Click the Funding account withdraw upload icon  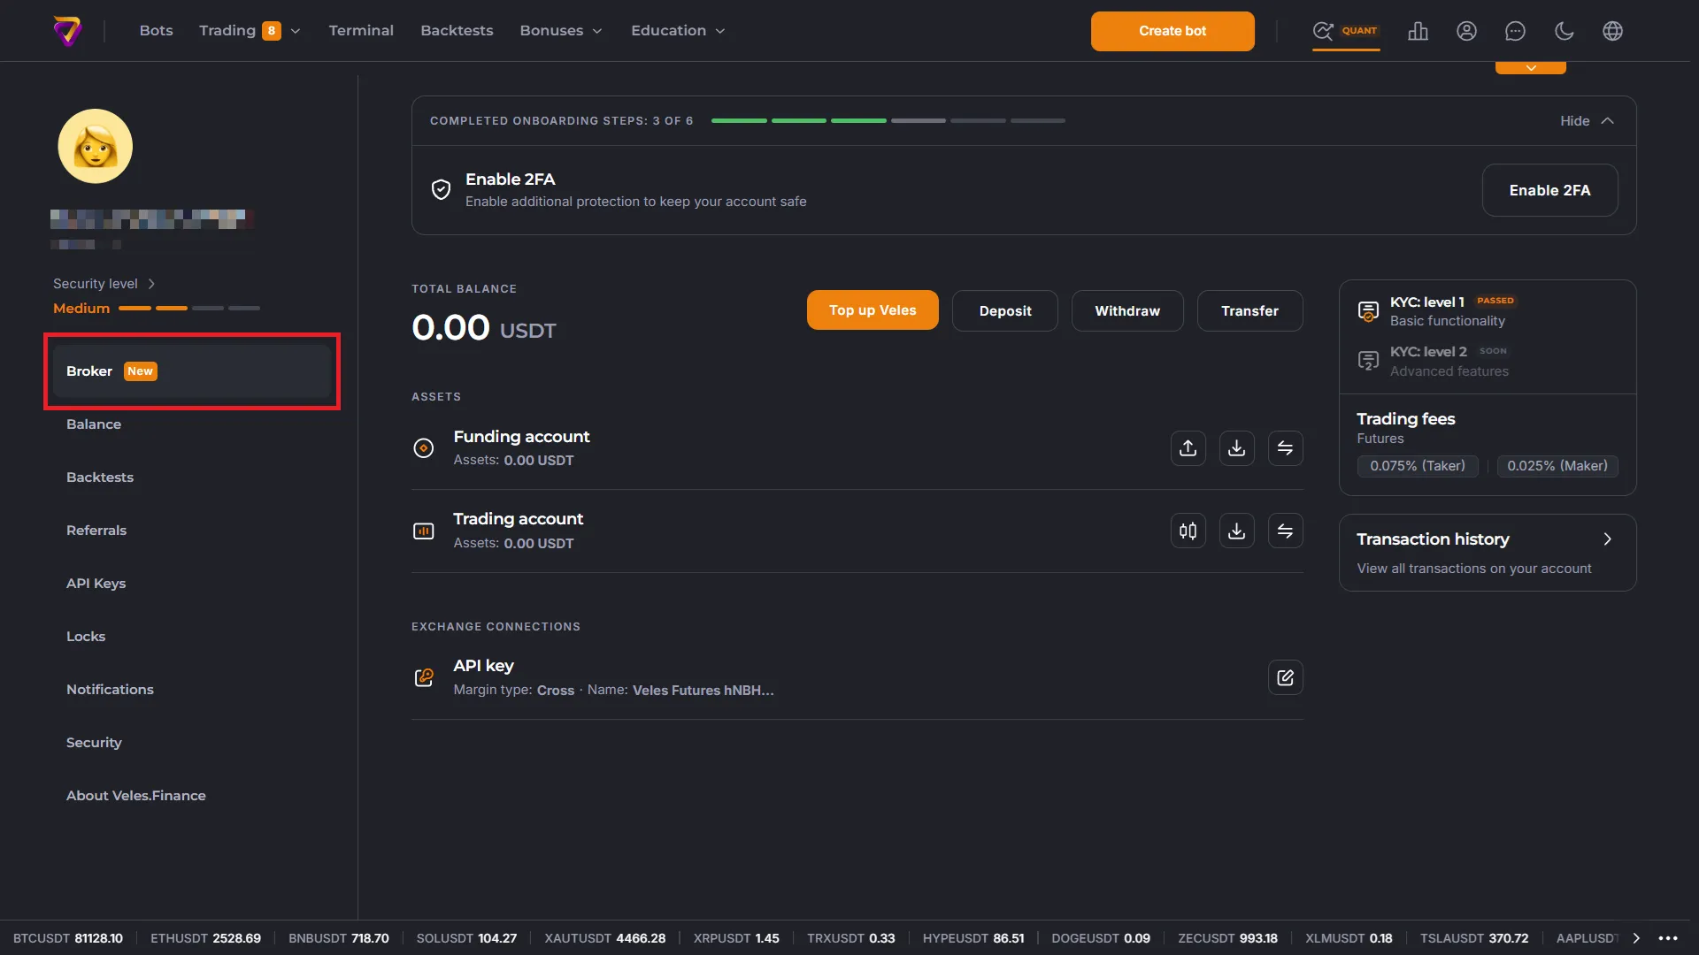coord(1188,448)
